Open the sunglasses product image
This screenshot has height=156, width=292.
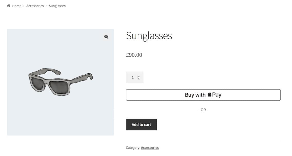60,82
